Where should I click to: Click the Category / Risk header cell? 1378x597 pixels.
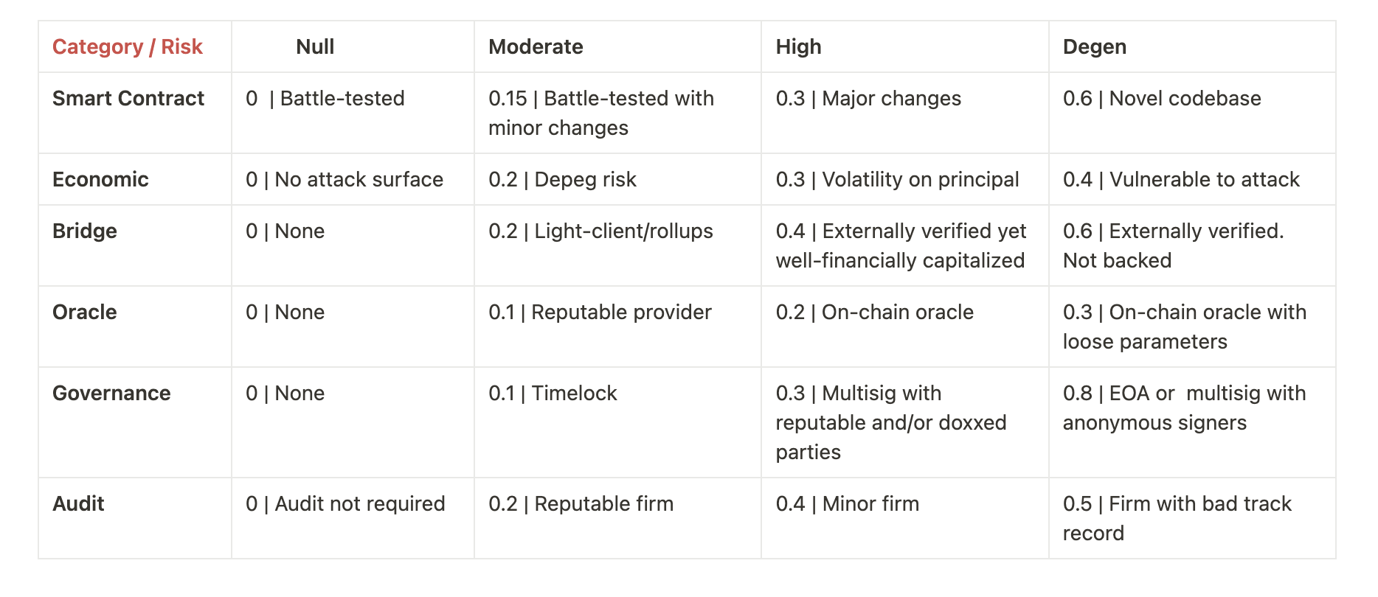pyautogui.click(x=127, y=47)
